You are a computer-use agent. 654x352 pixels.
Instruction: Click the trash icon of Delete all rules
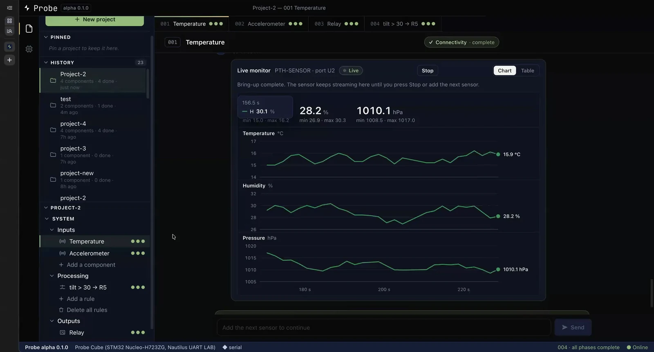click(61, 310)
